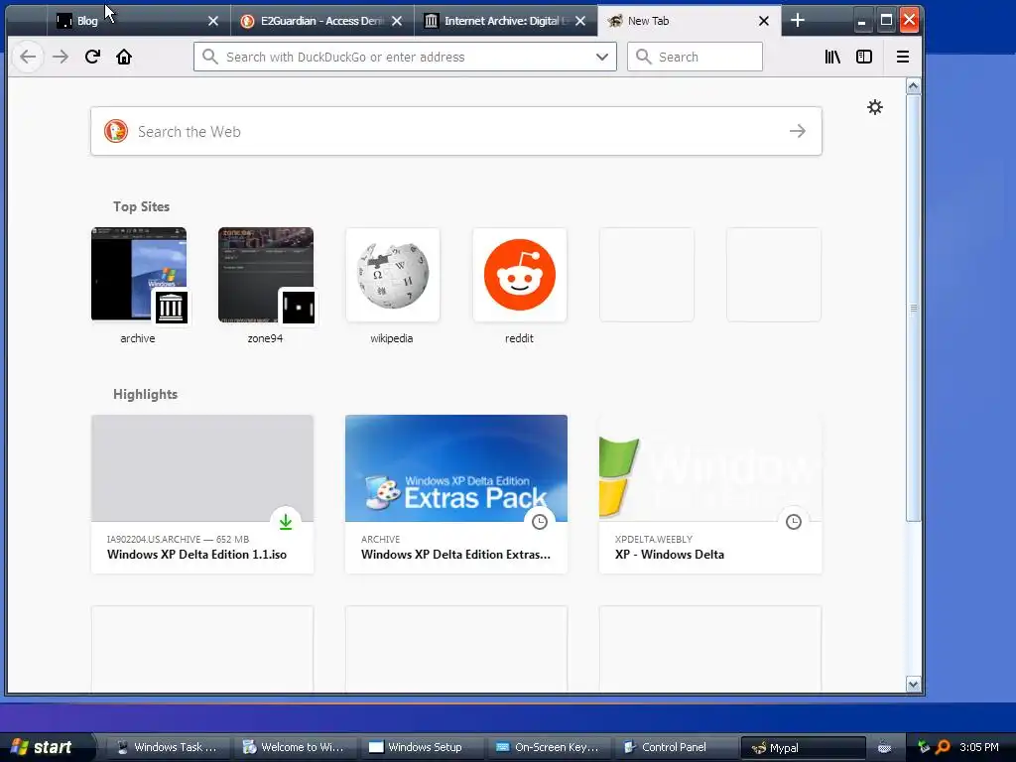Image resolution: width=1016 pixels, height=762 pixels.
Task: Click history clock on Extras Pack card
Action: 539,522
